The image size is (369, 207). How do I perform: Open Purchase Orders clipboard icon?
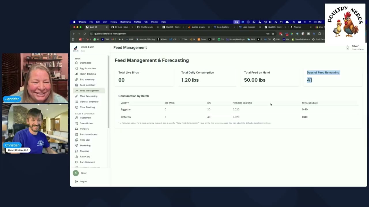tap(77, 135)
